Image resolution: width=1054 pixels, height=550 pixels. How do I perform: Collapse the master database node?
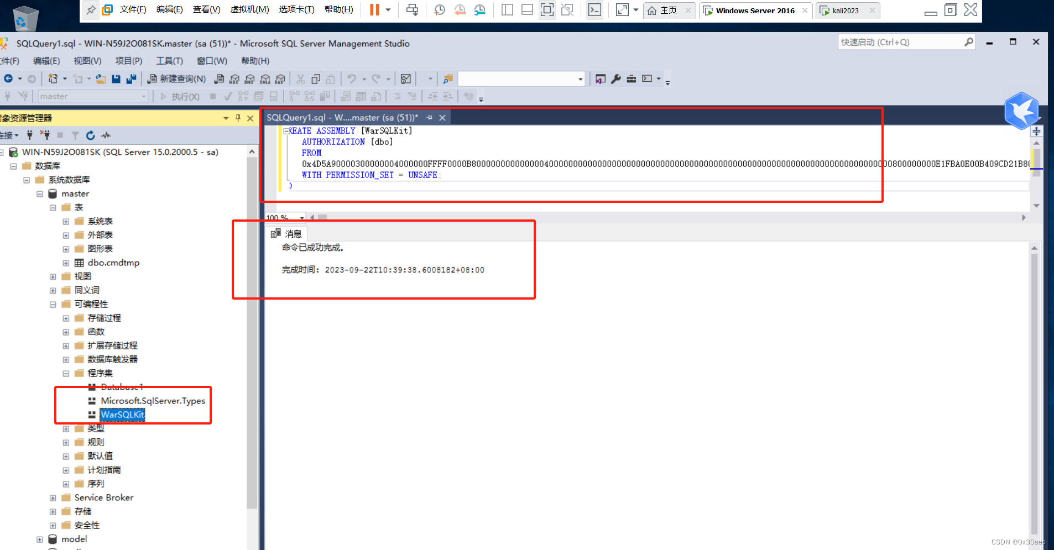(x=40, y=194)
